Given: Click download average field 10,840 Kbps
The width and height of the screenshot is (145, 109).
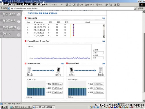Looking at the screenshot, I should point(57,92).
